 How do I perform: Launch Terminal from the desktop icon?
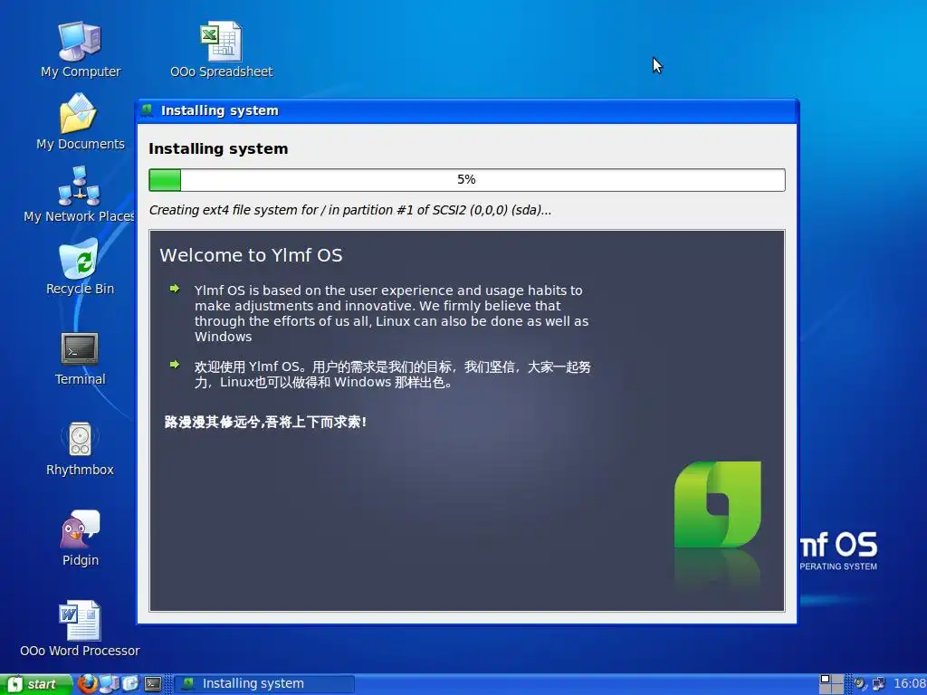[x=80, y=357]
